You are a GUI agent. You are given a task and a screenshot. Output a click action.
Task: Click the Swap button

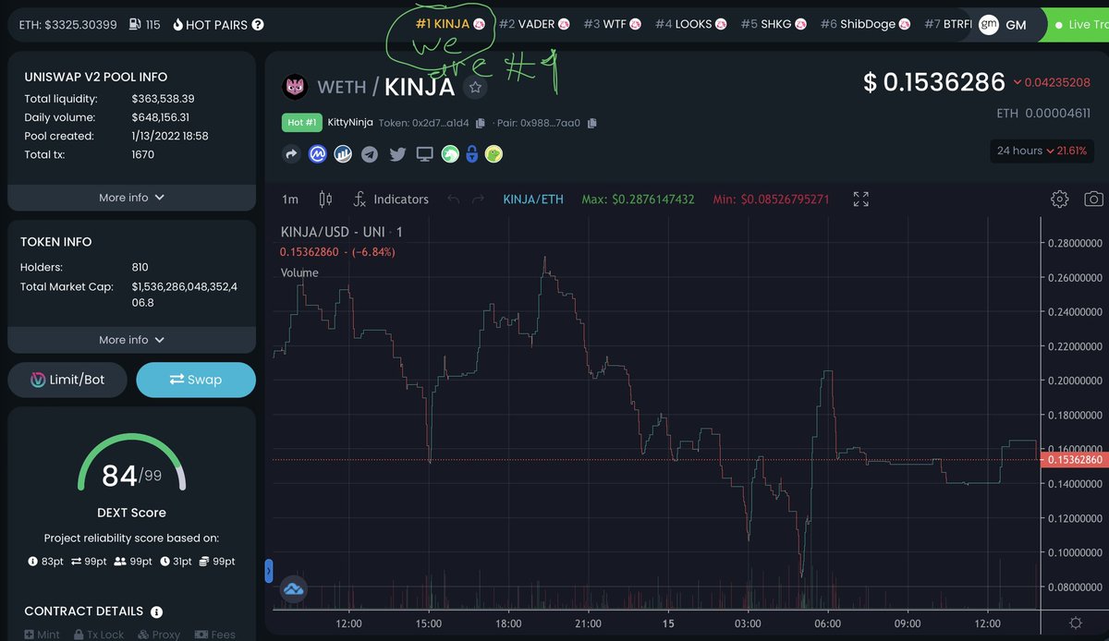coord(196,380)
